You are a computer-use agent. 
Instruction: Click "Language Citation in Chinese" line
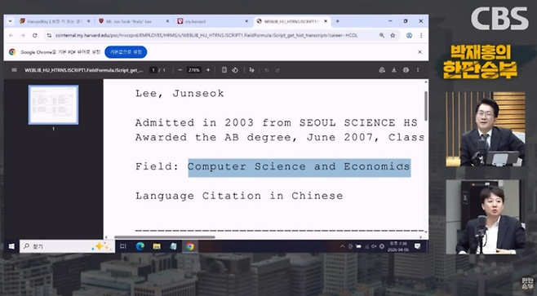tap(239, 196)
